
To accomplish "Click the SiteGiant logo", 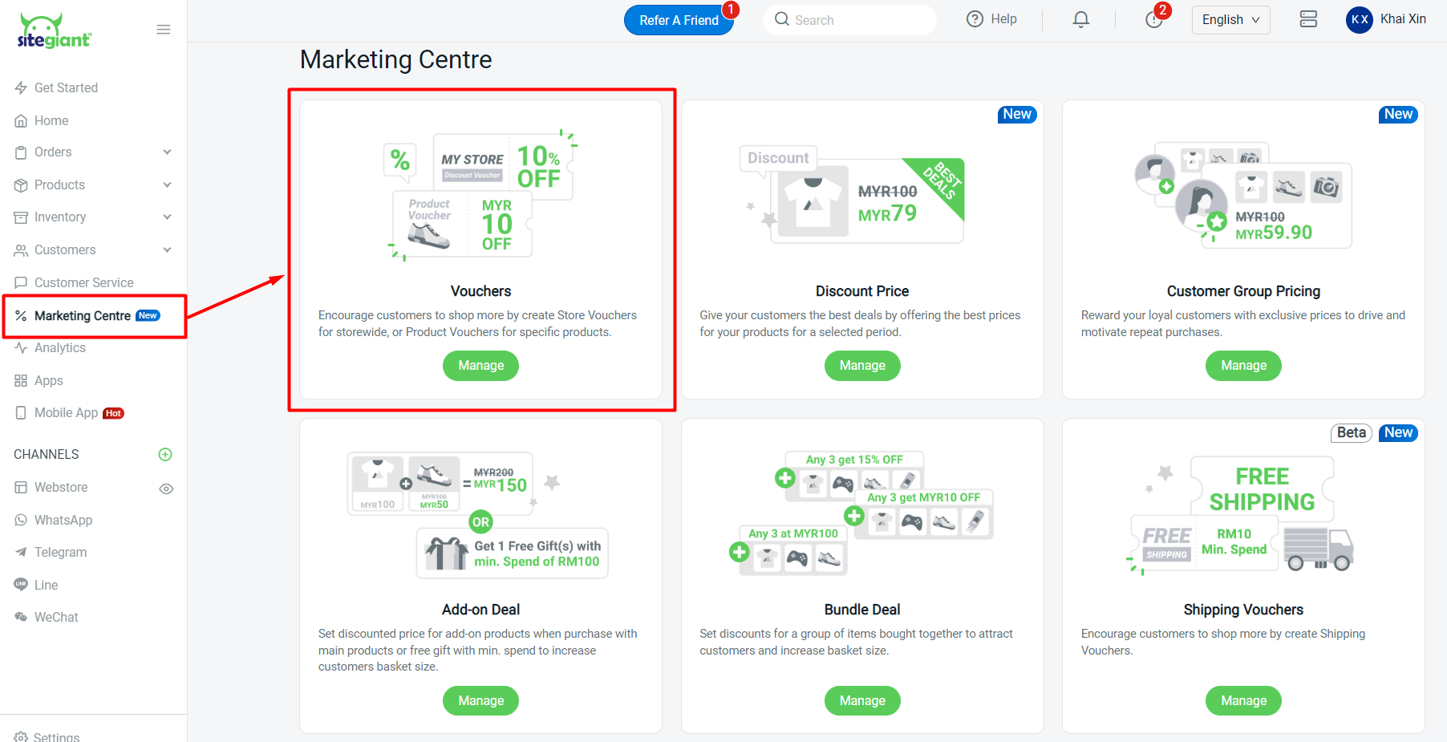I will (x=55, y=31).
